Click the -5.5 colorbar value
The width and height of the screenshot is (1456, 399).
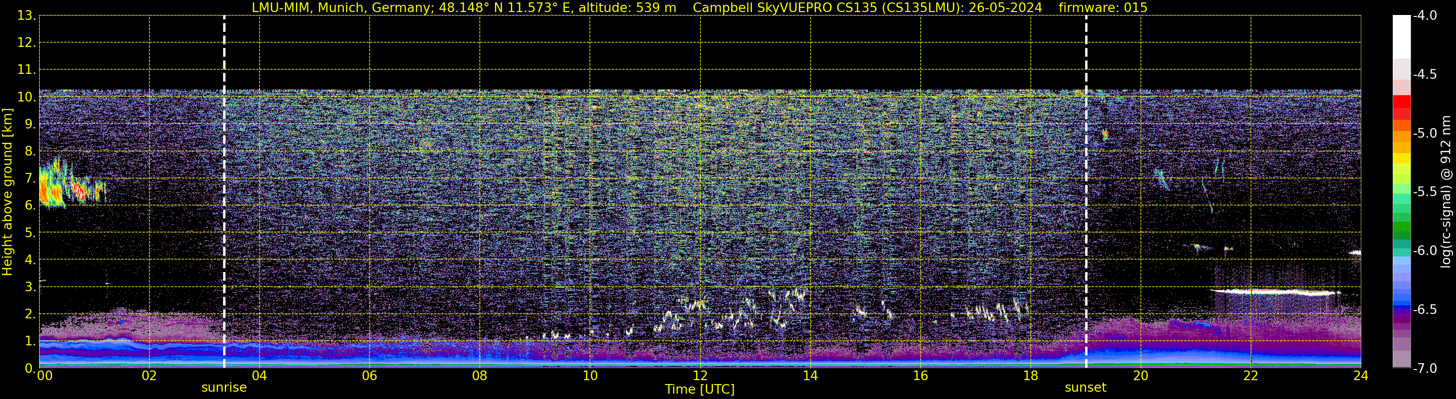pyautogui.click(x=1424, y=192)
